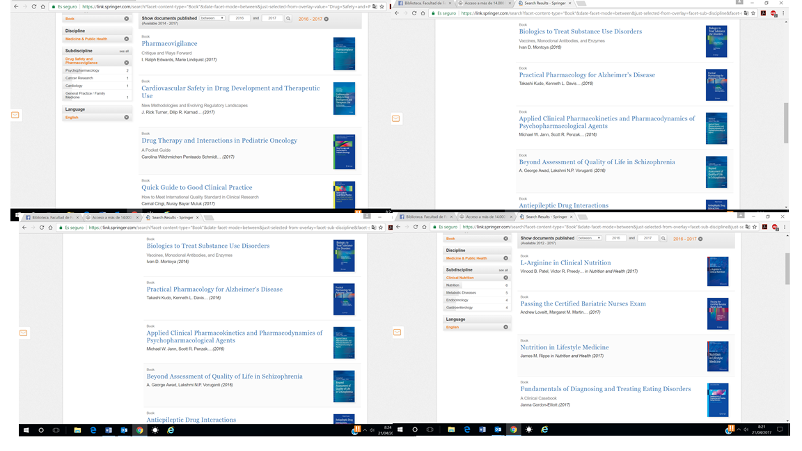The height and width of the screenshot is (451, 802).
Task: Open Drug Therapy and Interactions in Pediatric Oncology
Action: 219,141
